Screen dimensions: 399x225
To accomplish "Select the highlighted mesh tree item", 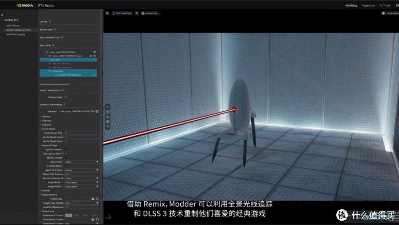I will 68,60.
